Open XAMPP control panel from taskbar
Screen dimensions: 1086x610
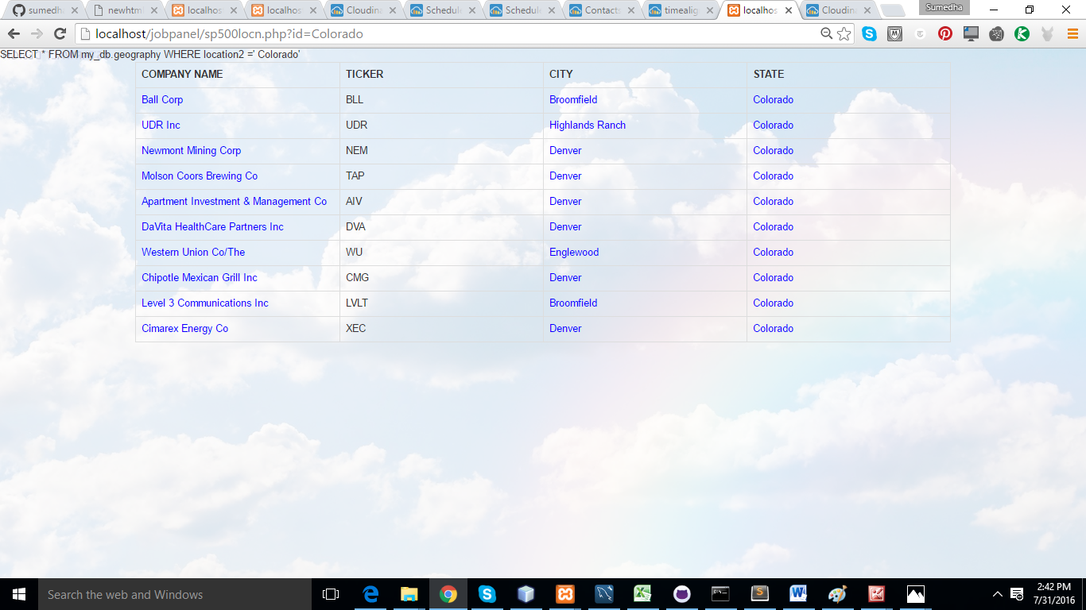[x=565, y=594]
